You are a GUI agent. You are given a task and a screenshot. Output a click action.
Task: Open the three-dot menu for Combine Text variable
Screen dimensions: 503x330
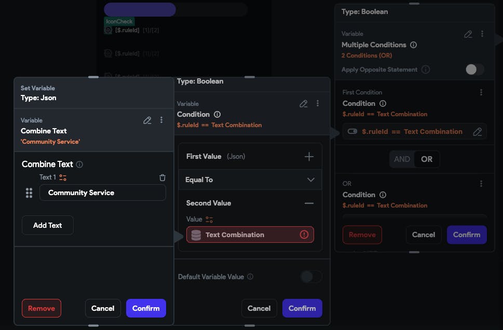161,120
